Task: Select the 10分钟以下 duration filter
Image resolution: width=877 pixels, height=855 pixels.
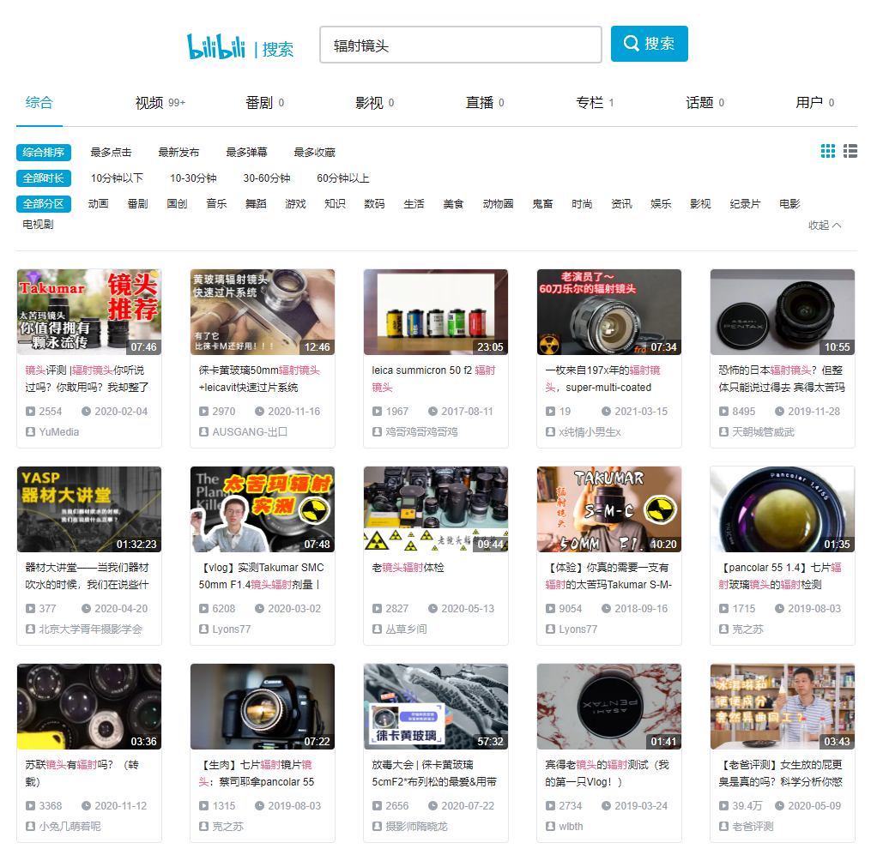Action: pos(117,178)
